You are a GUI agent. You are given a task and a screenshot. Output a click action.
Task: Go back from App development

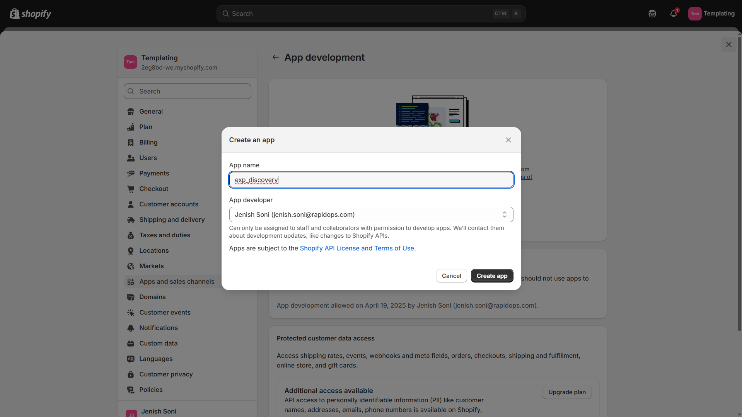[x=276, y=57]
